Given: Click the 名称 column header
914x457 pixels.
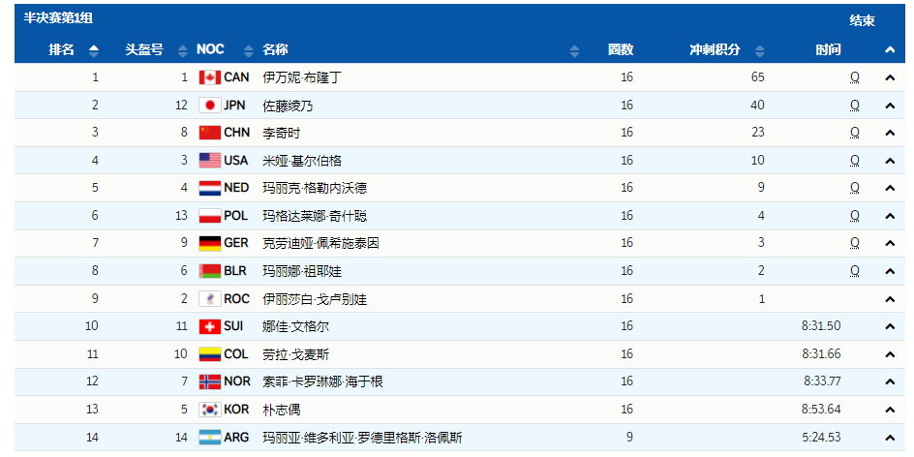Looking at the screenshot, I should point(275,50).
